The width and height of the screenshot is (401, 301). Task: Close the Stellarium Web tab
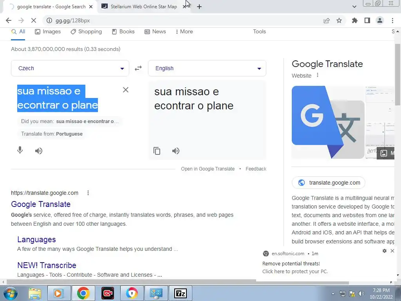point(184,7)
